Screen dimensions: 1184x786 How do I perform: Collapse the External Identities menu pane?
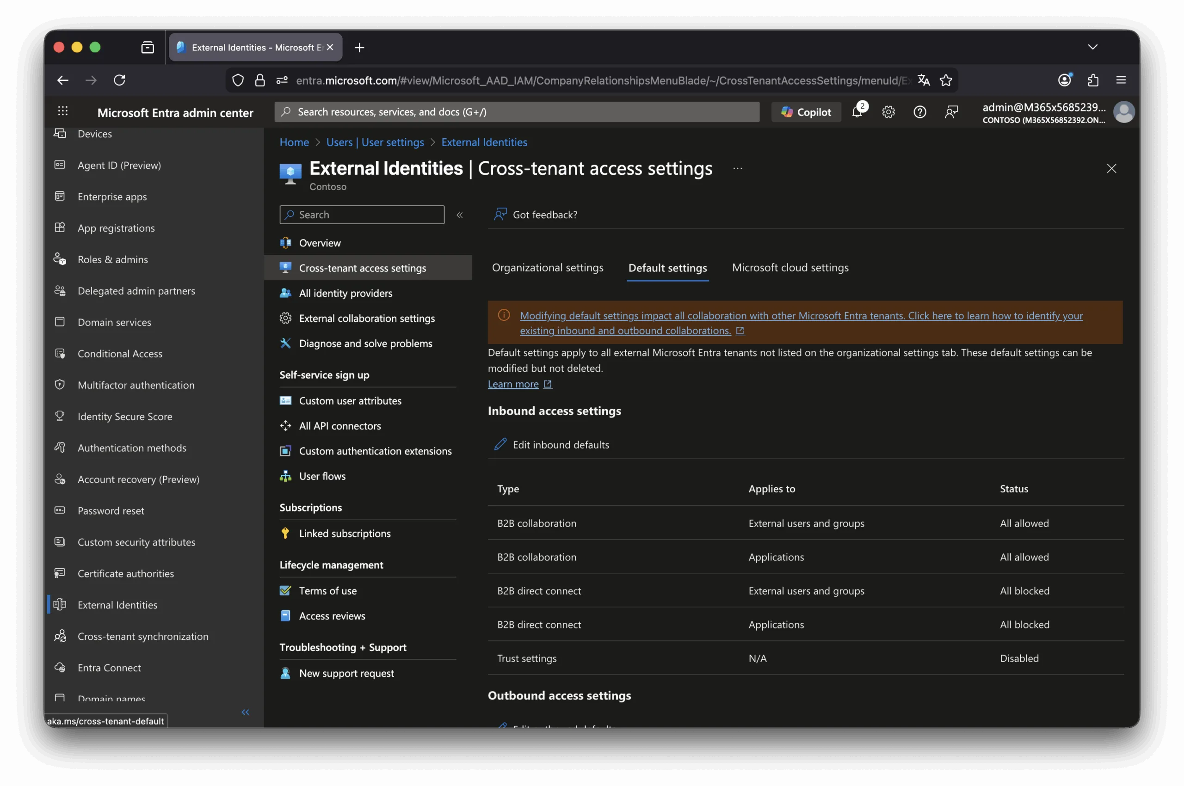pos(459,215)
